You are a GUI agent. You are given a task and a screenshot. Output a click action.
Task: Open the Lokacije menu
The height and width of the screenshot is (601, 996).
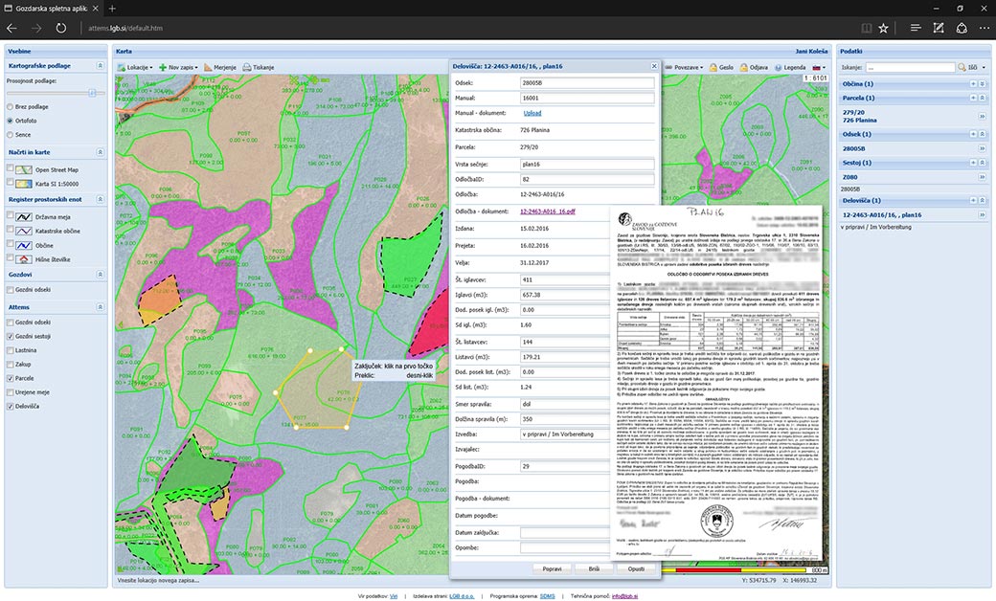coord(136,68)
